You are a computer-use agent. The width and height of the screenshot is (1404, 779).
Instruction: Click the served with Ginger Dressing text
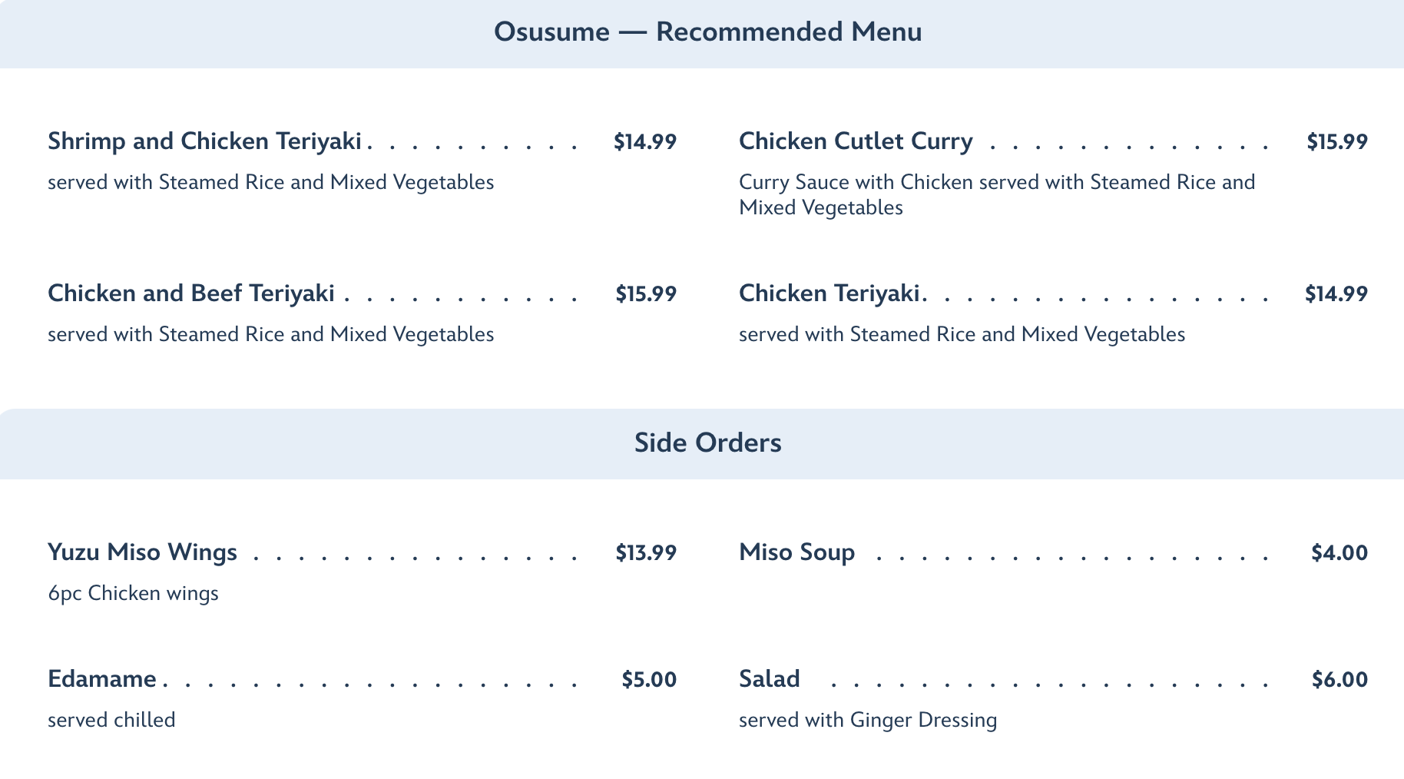(867, 720)
